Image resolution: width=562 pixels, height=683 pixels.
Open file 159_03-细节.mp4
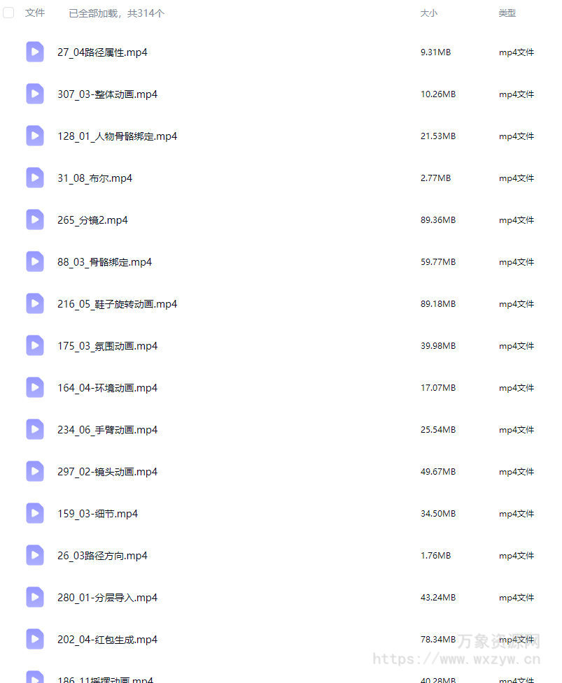98,514
